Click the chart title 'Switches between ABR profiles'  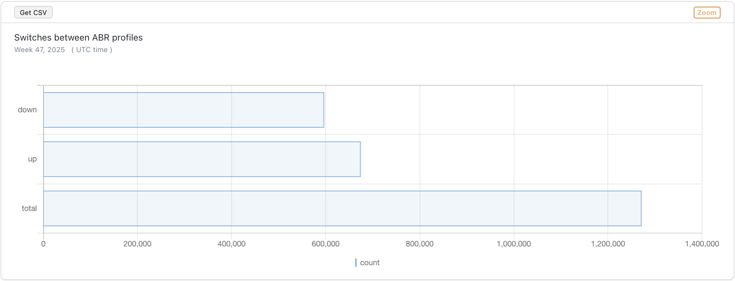tap(78, 38)
